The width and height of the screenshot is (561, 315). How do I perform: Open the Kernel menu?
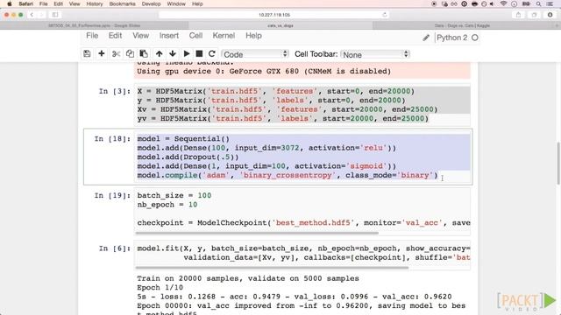tap(224, 36)
